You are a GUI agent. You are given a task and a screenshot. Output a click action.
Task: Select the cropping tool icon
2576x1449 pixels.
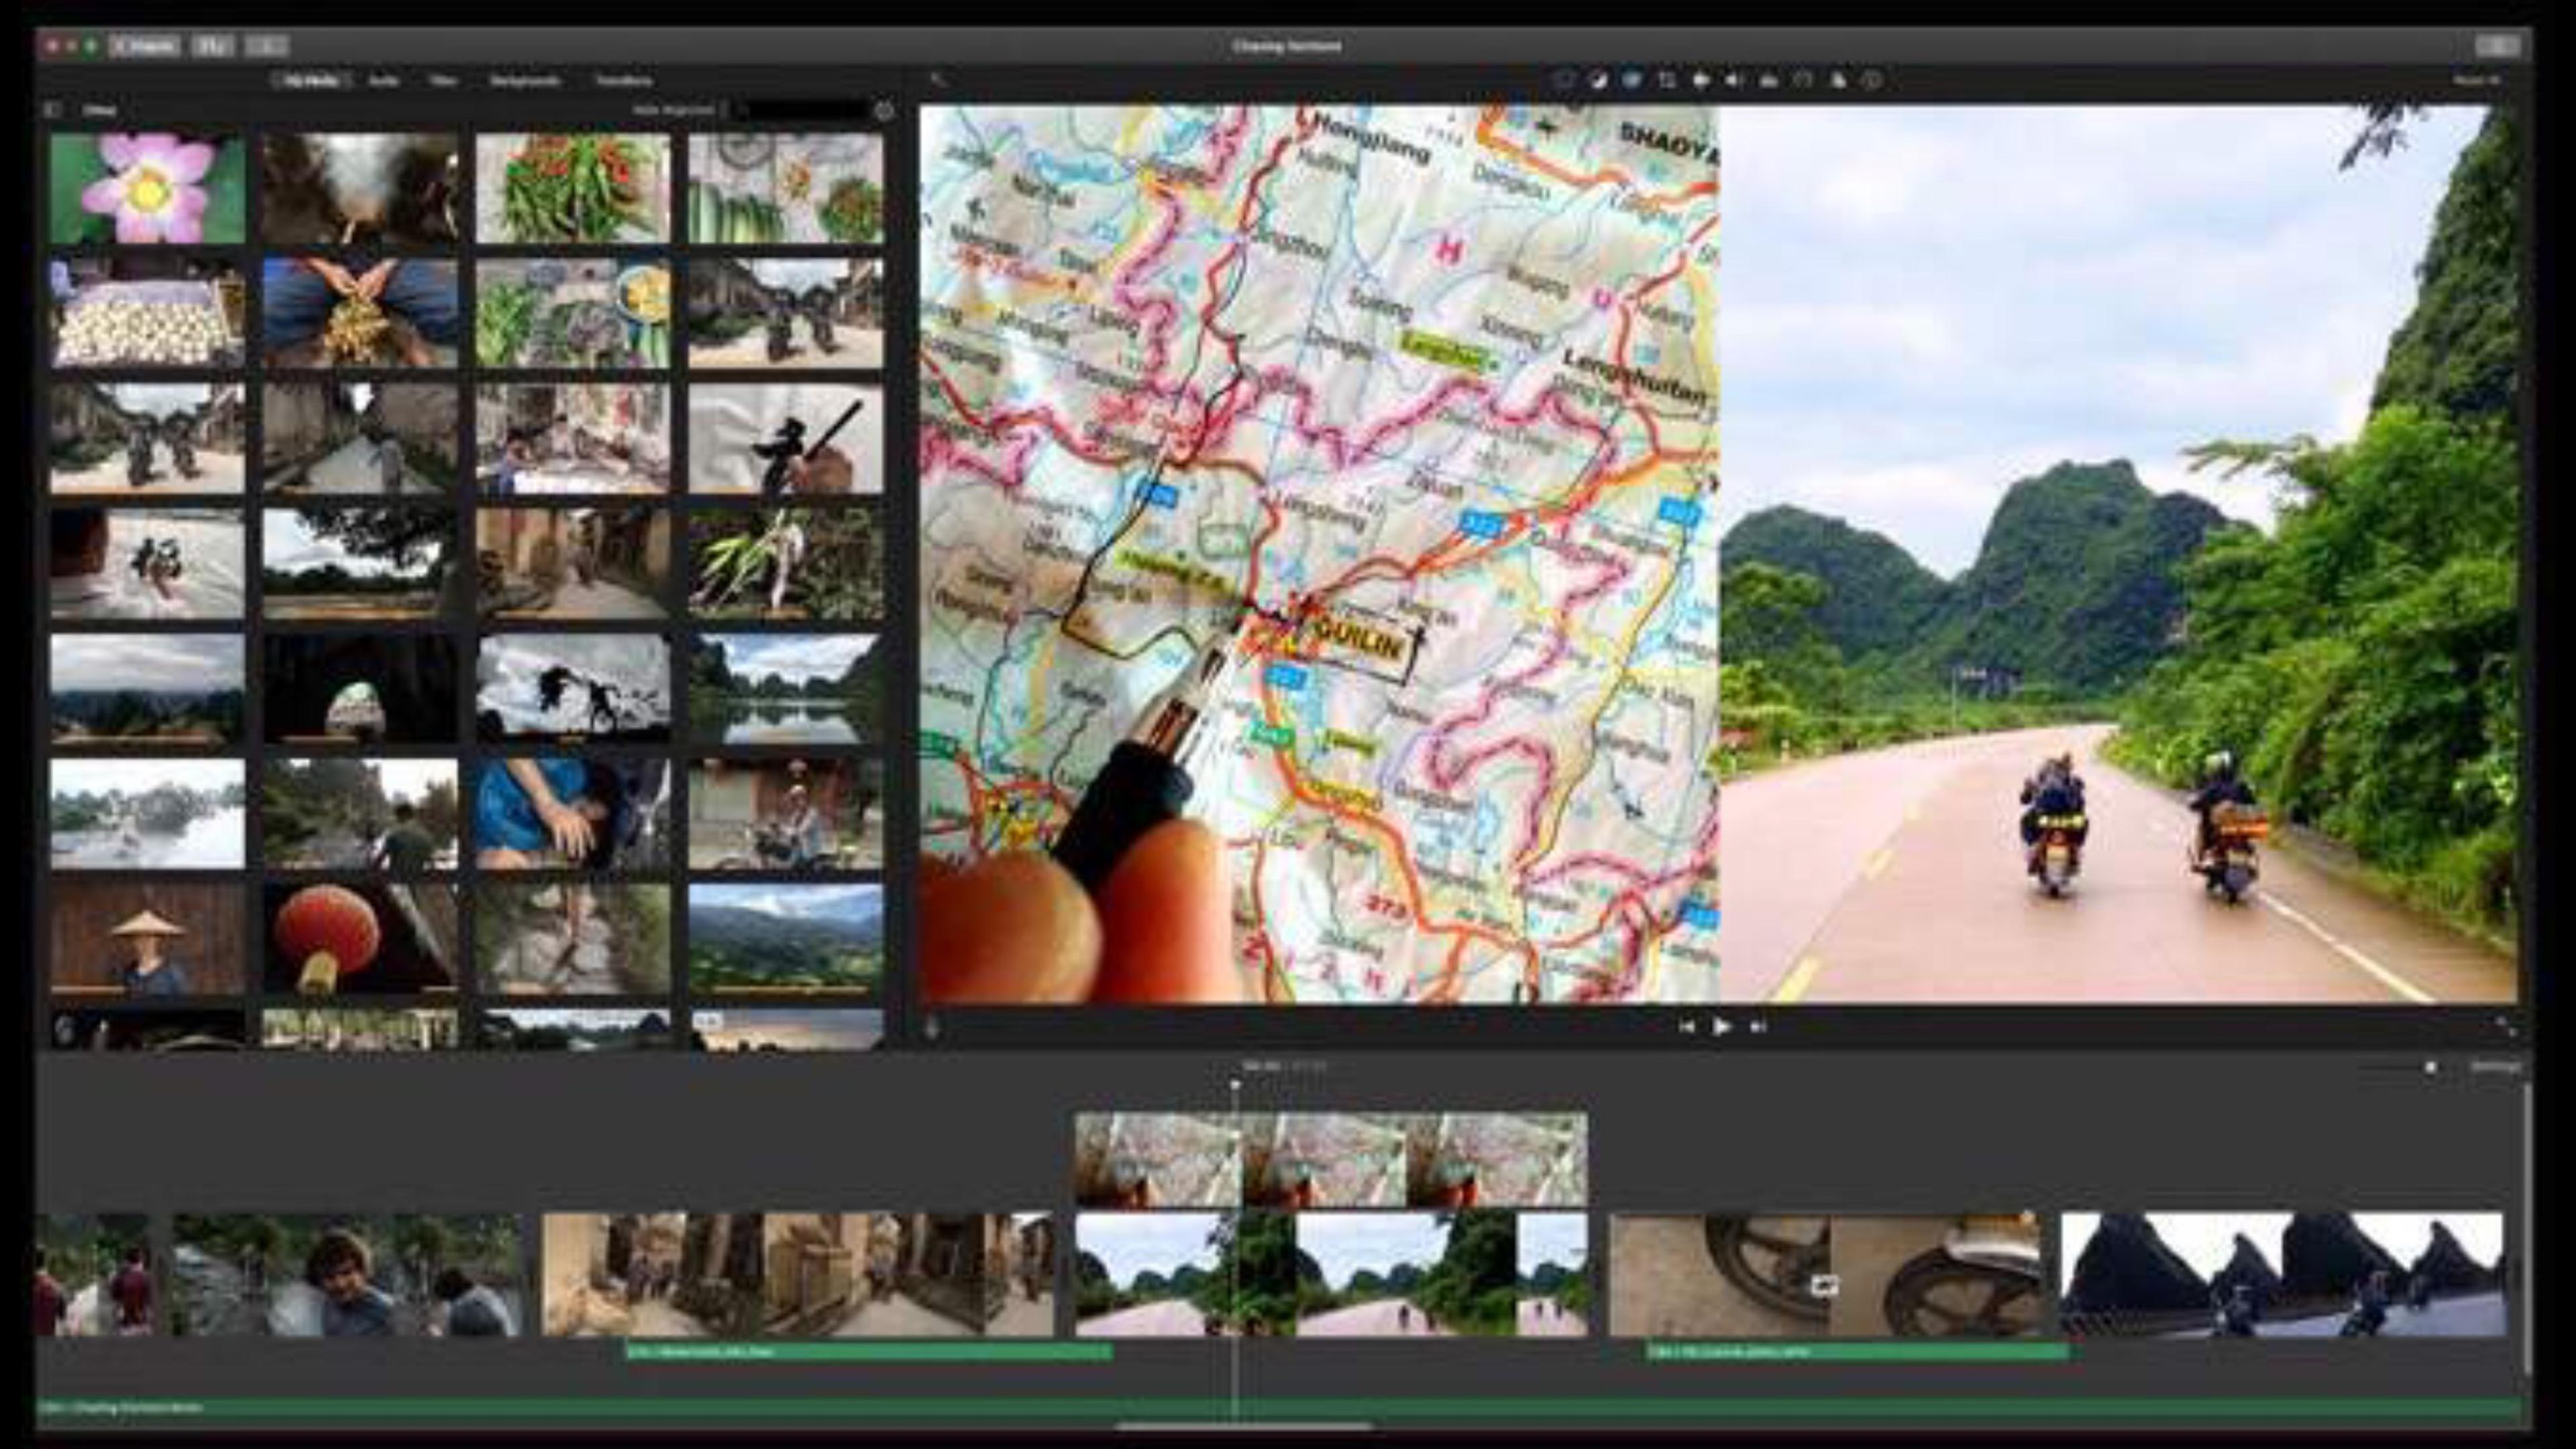(1666, 80)
